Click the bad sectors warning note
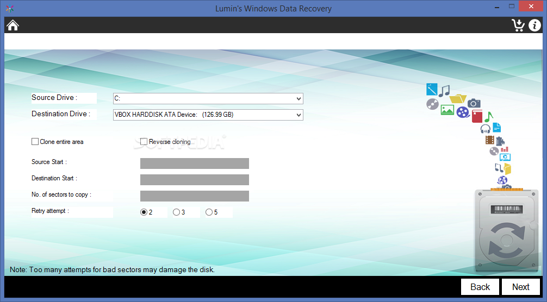This screenshot has width=547, height=302. pyautogui.click(x=113, y=269)
